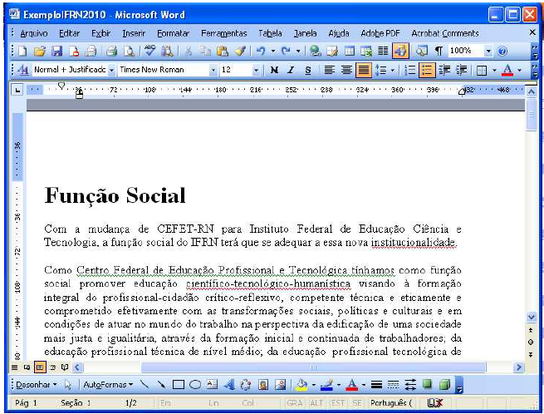
Task: Open a file with the folder icon
Action: coord(40,52)
